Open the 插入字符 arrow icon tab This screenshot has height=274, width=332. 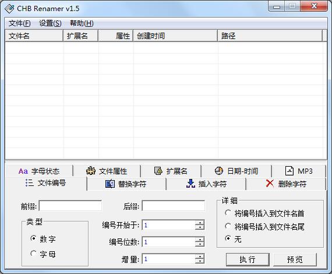coord(206,184)
